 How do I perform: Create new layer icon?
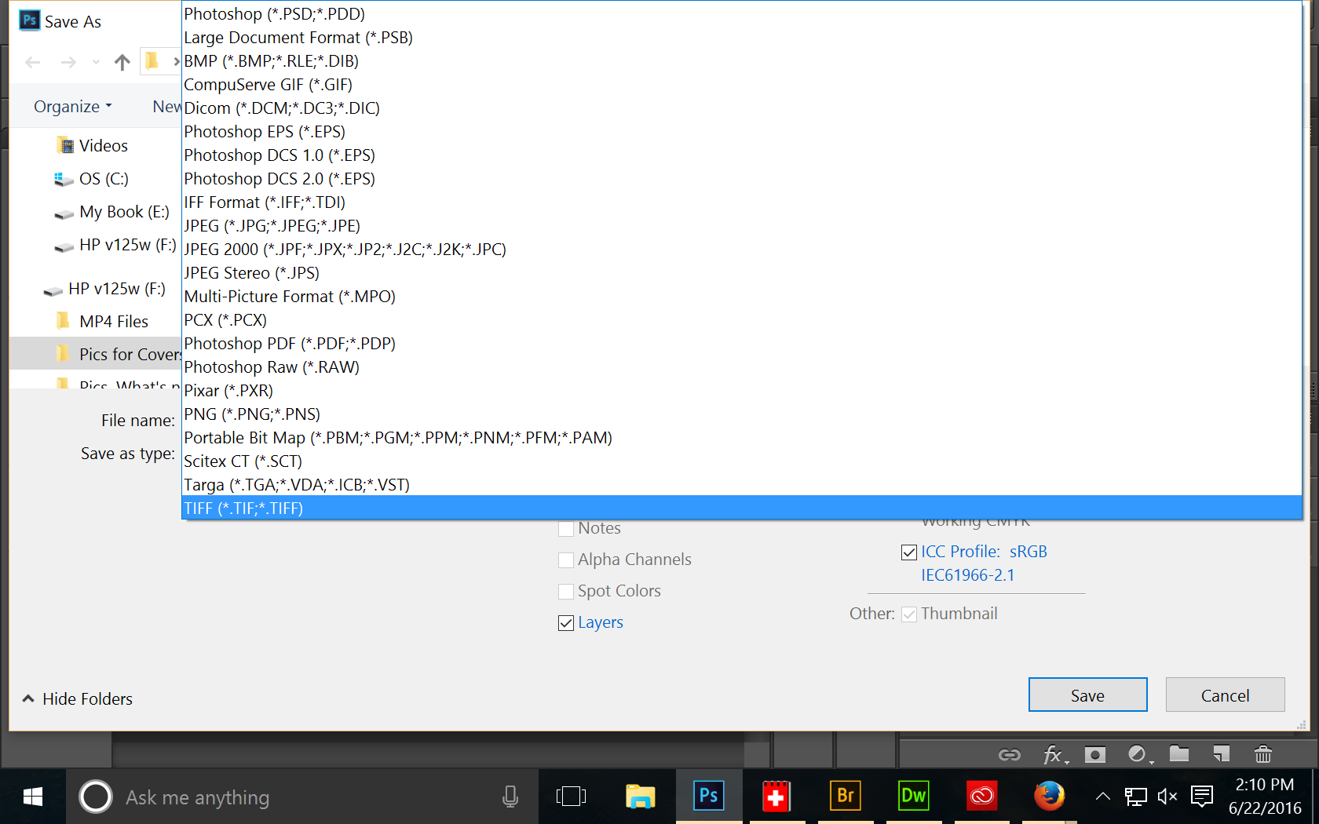tap(1221, 755)
